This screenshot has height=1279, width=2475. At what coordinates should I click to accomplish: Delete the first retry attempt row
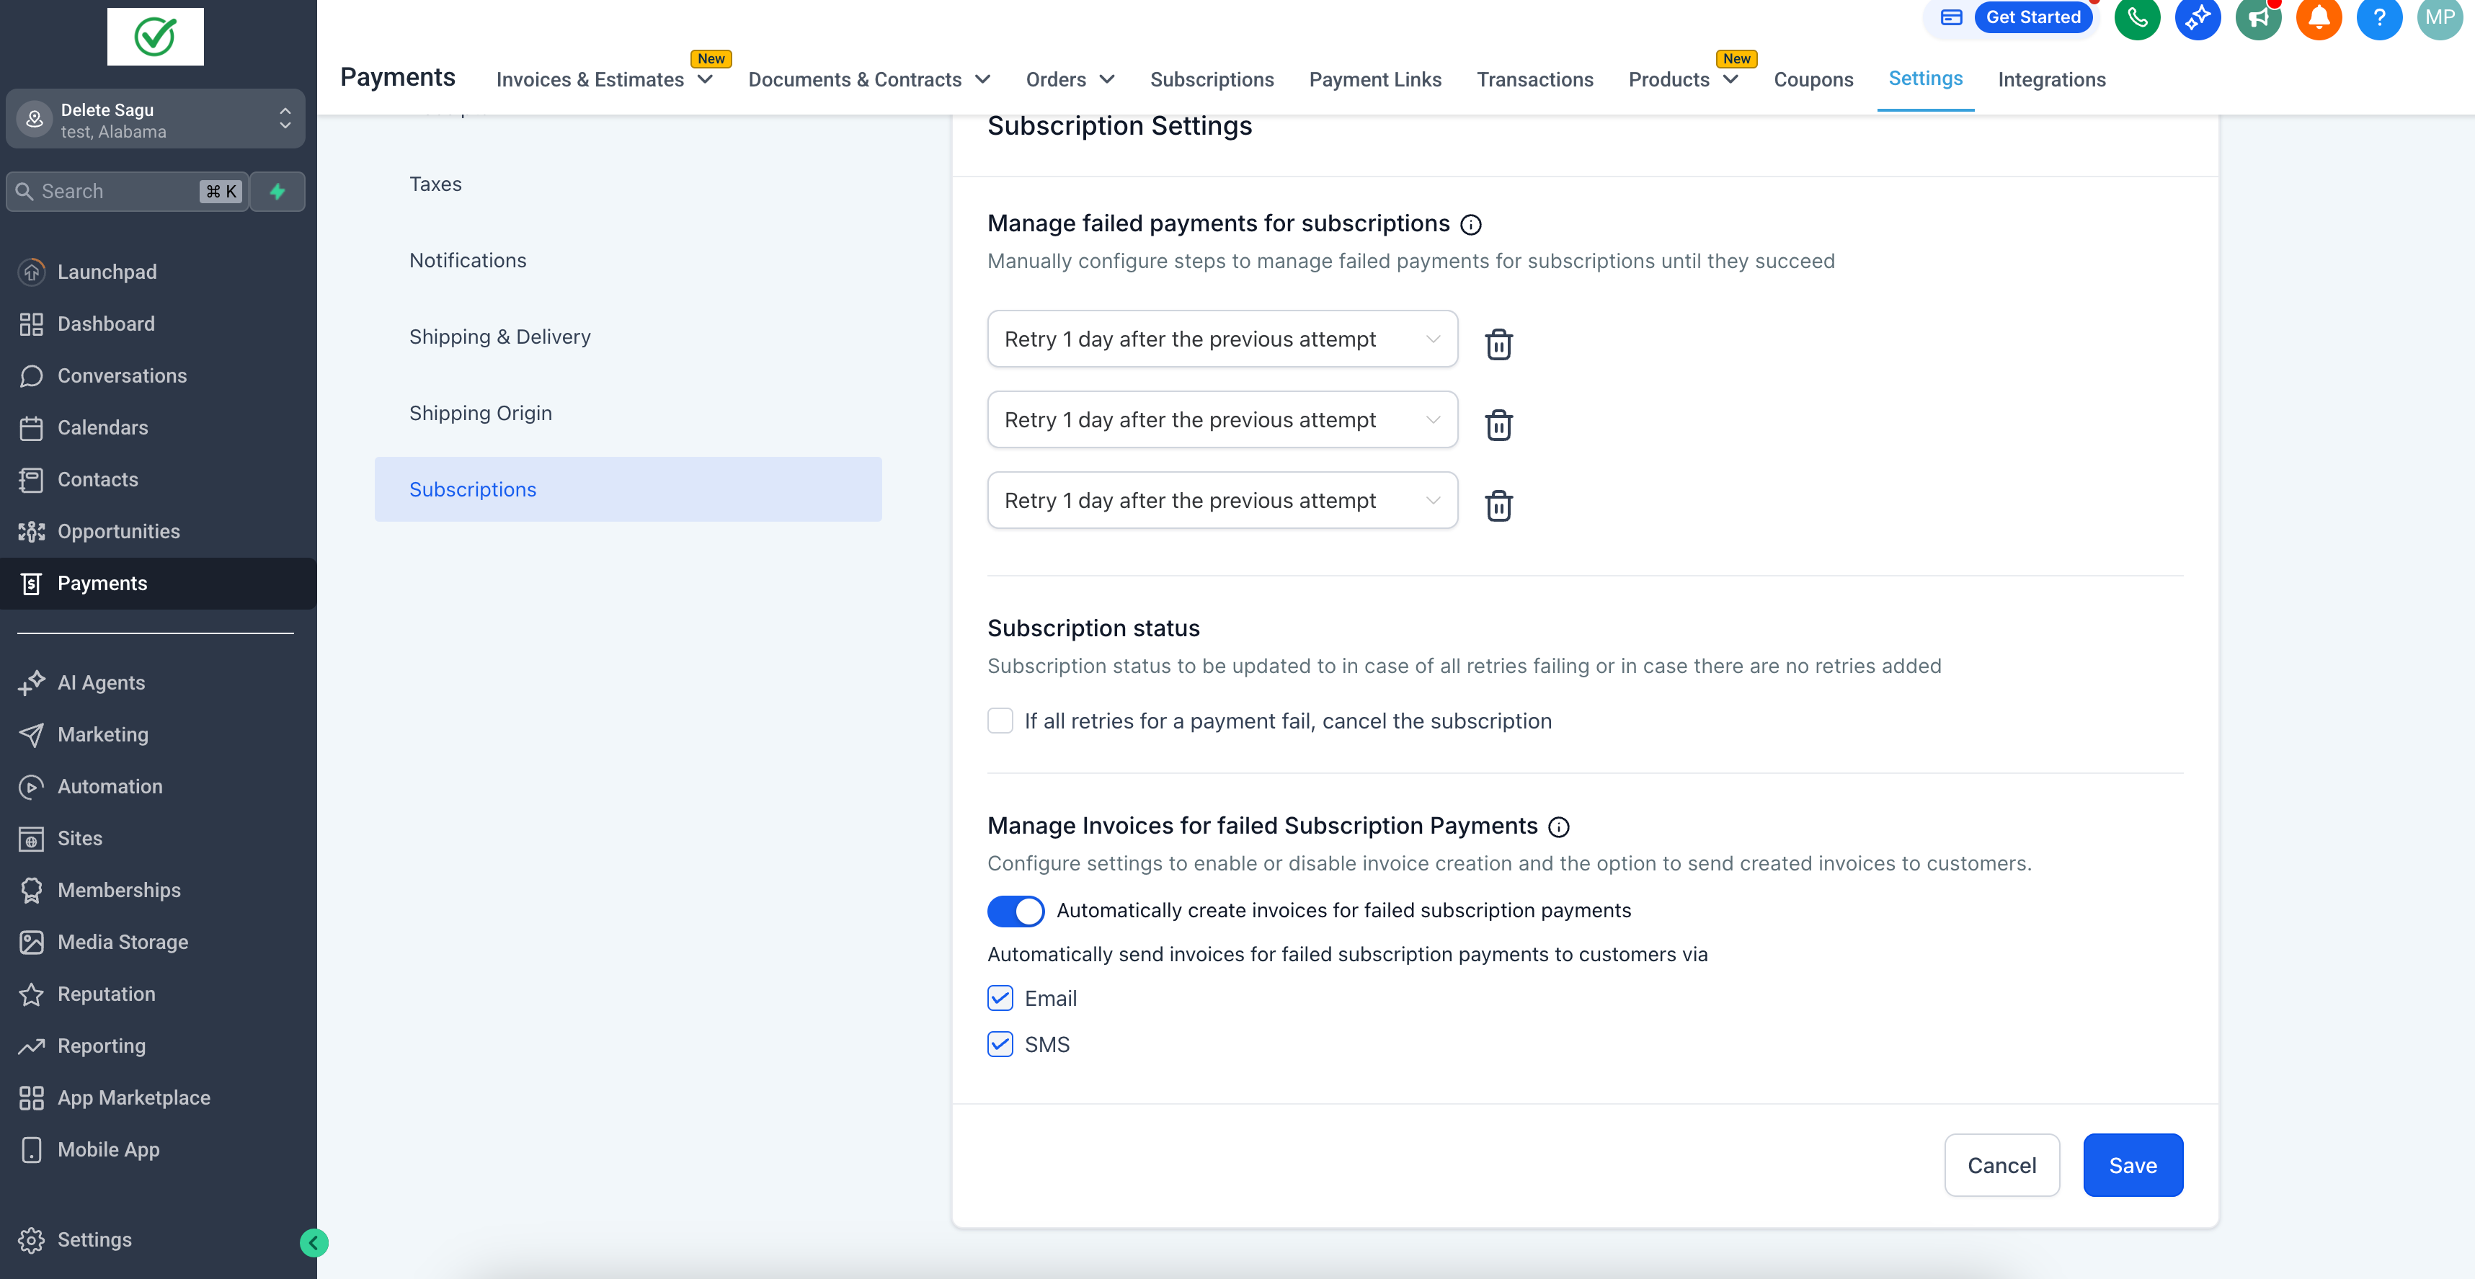click(1498, 344)
